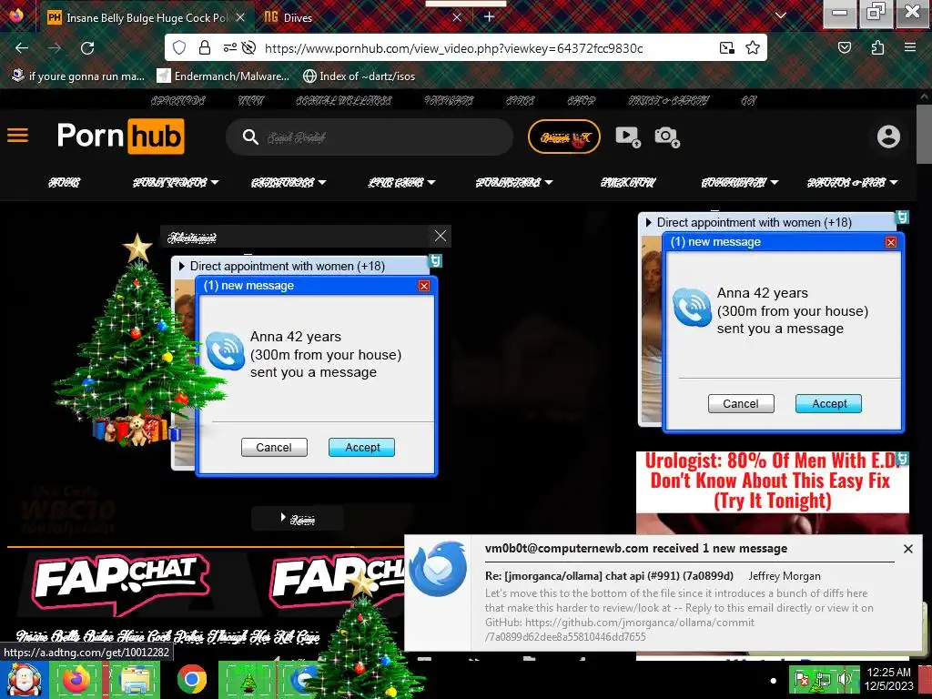Click Thunderbird logo in the notification
Viewport: 932px width, 699px height.
pos(438,570)
